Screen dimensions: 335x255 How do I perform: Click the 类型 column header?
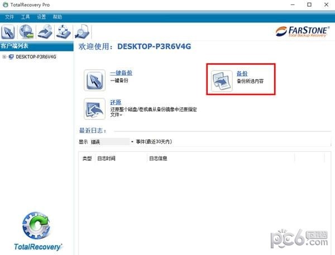[87, 158]
